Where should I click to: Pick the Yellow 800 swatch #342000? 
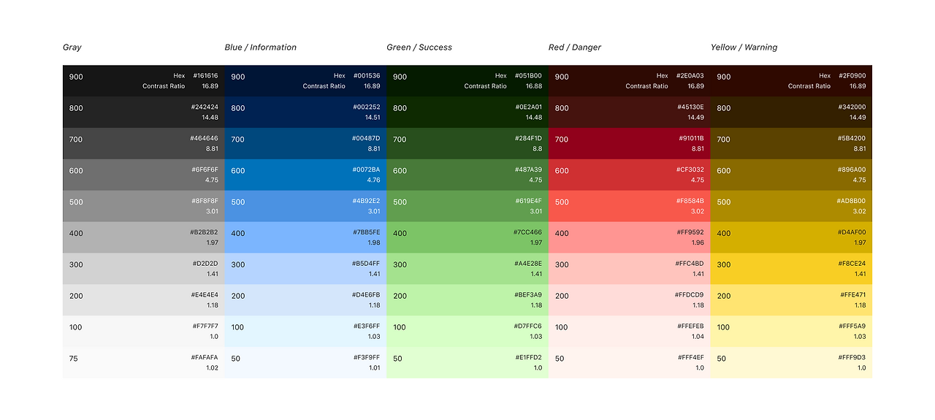click(792, 112)
